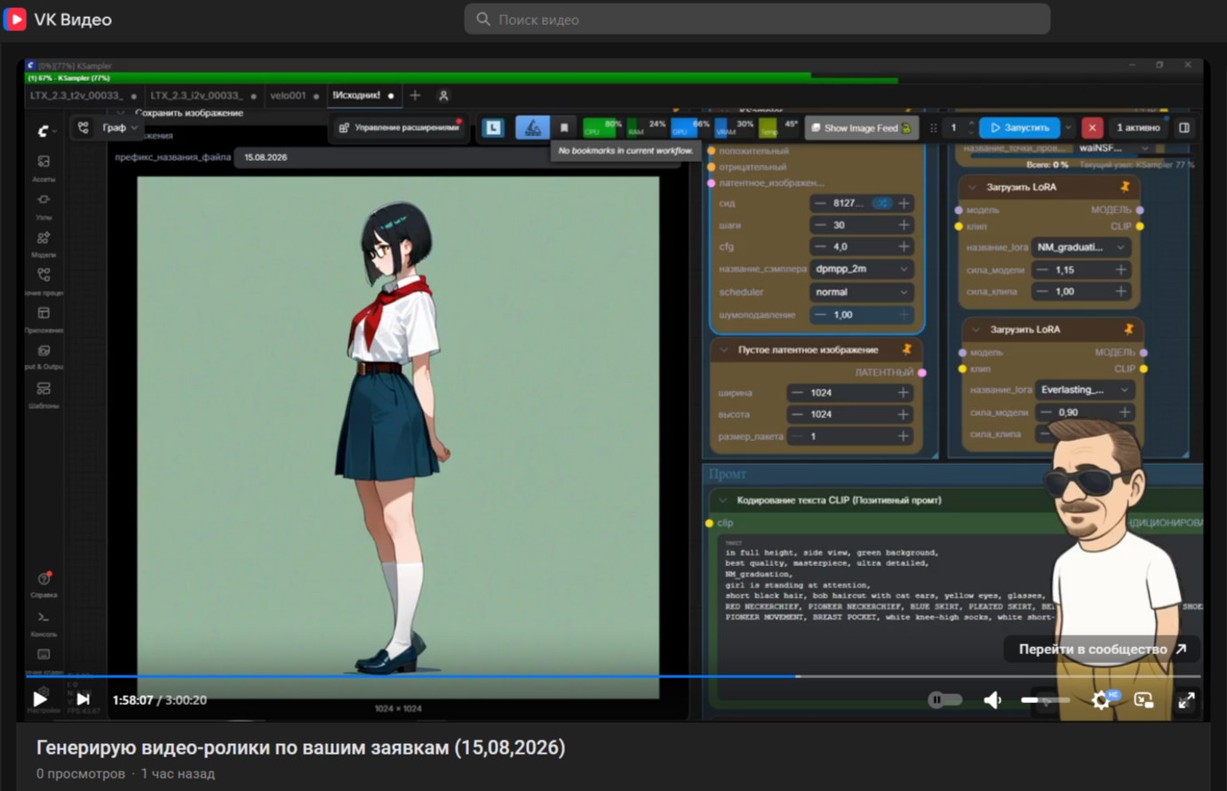Open the Консоль sidebar icon

(44, 623)
